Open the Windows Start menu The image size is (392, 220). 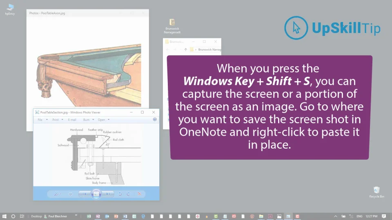click(4, 216)
